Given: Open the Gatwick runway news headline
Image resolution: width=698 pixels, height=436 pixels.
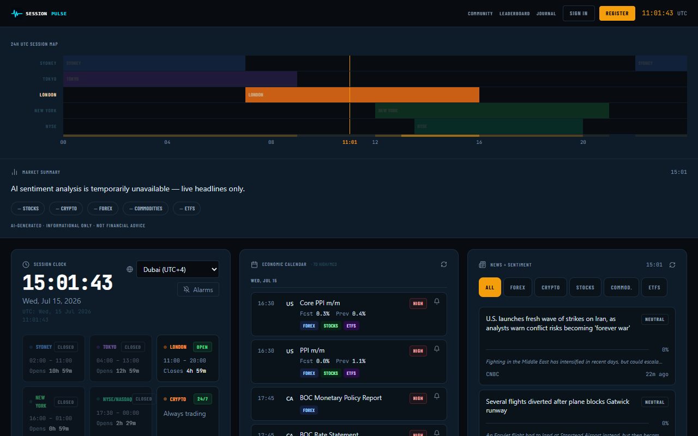Looking at the screenshot, I should (557, 406).
